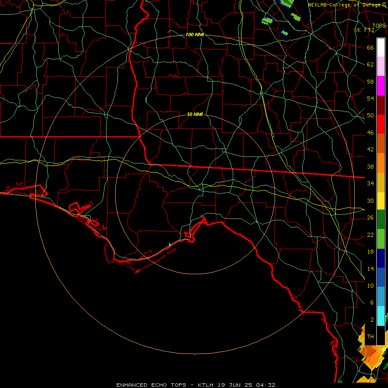Select the 58 legend scale value
The width and height of the screenshot is (388, 388).
tap(370, 81)
